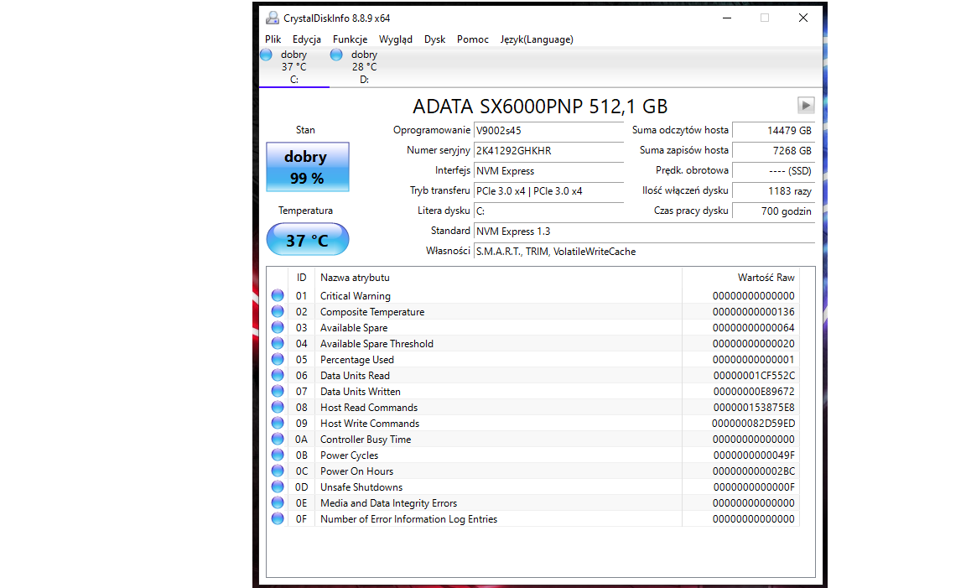966x588 pixels.
Task: Click host reads value 14479 GB
Action: pos(773,131)
